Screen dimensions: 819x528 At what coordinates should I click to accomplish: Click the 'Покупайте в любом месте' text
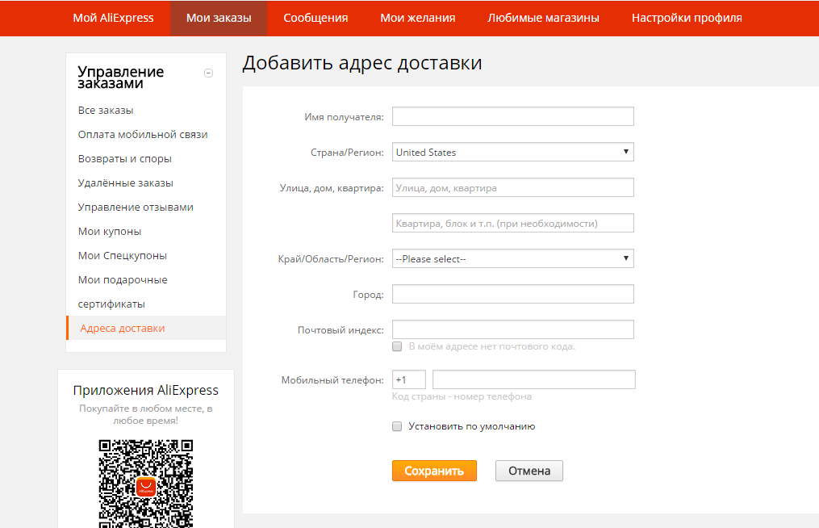point(146,414)
